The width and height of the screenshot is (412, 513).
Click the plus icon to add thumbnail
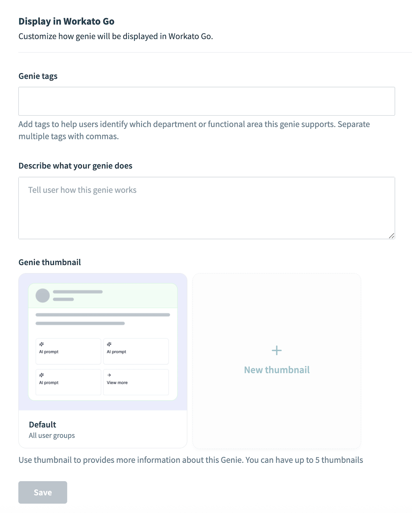tap(277, 350)
